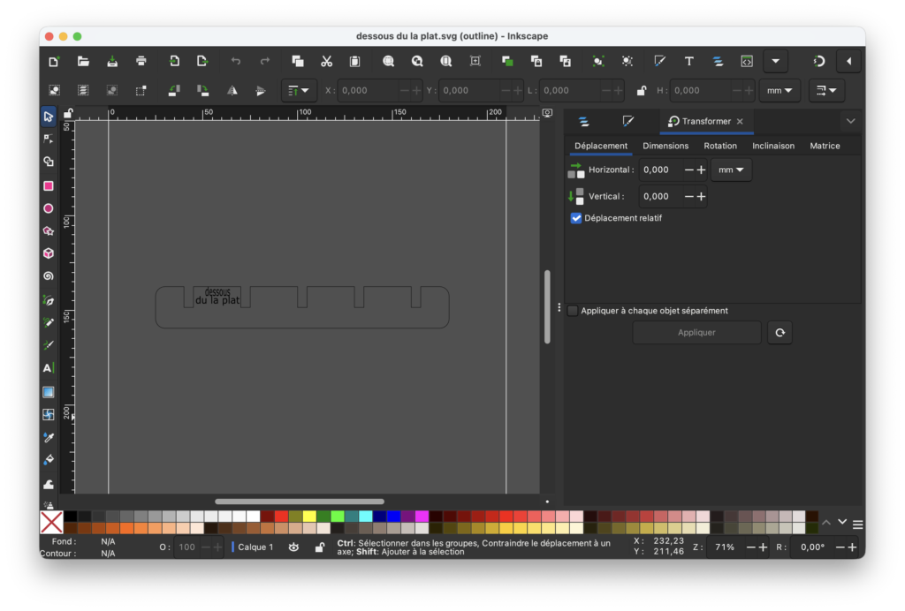
Task: Click the Cut scissors icon
Action: tap(326, 61)
